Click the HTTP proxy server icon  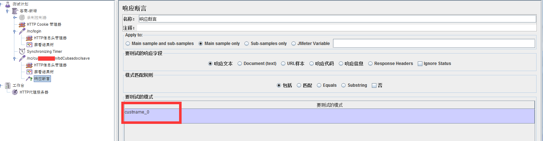(x=15, y=92)
